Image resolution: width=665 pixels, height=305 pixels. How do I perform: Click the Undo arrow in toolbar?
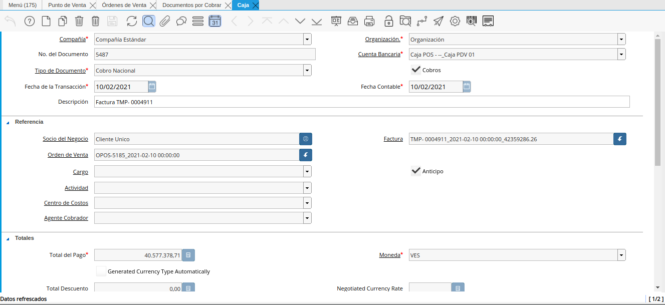[x=10, y=21]
